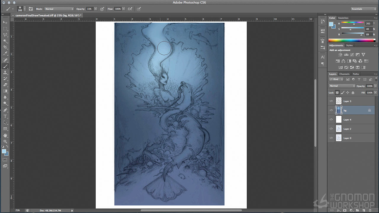Select the Blur tool
Screen dimensions: 379x213
tap(5, 97)
